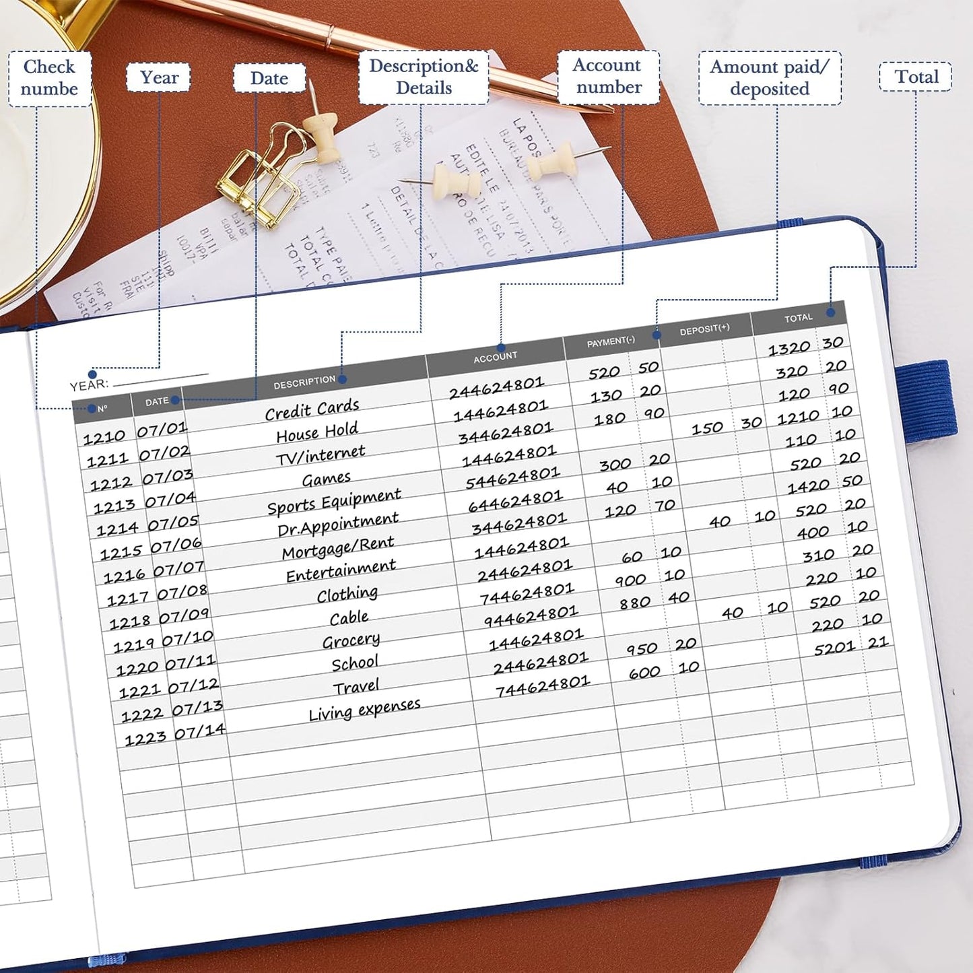Click account number 644624801
Image resolution: width=973 pixels, height=973 pixels.
click(x=516, y=500)
